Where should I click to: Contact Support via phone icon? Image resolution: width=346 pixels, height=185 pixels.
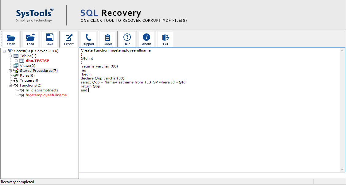[88, 39]
